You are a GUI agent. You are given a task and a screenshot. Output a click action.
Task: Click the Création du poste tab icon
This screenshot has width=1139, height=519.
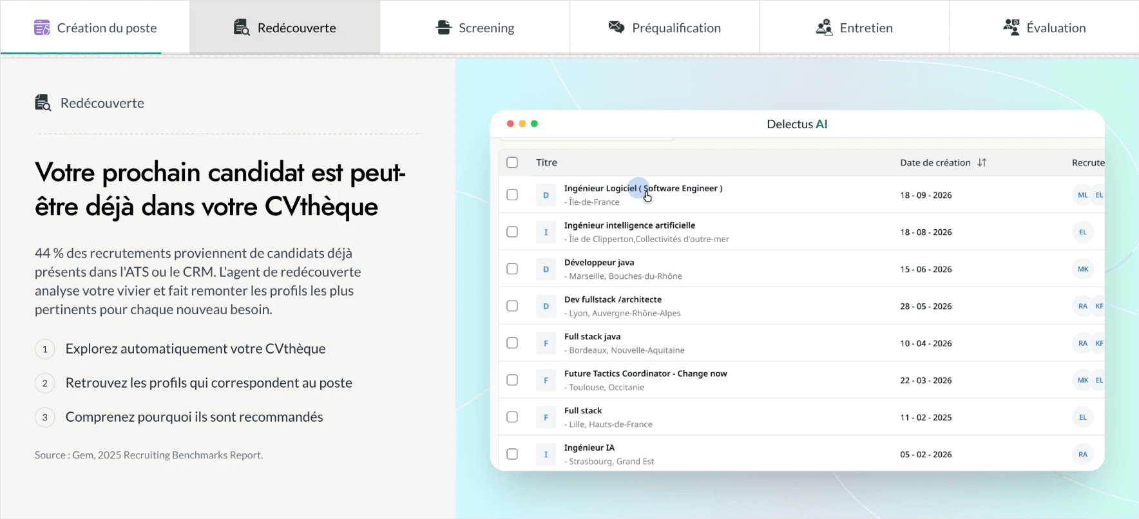42,28
